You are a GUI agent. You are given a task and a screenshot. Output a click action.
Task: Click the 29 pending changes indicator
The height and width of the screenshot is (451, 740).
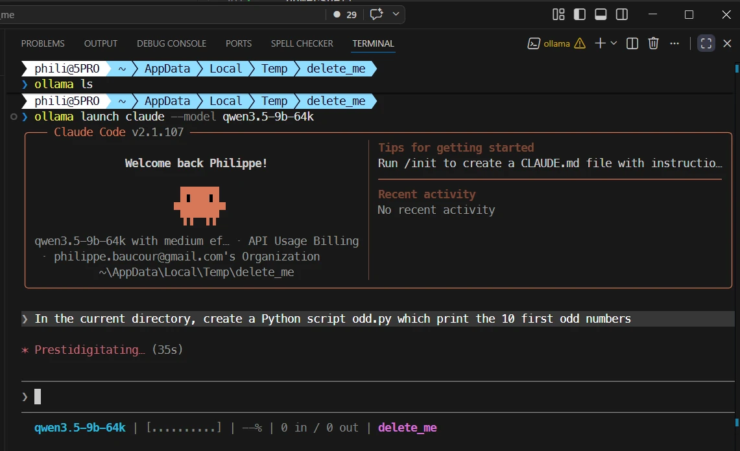[345, 15]
